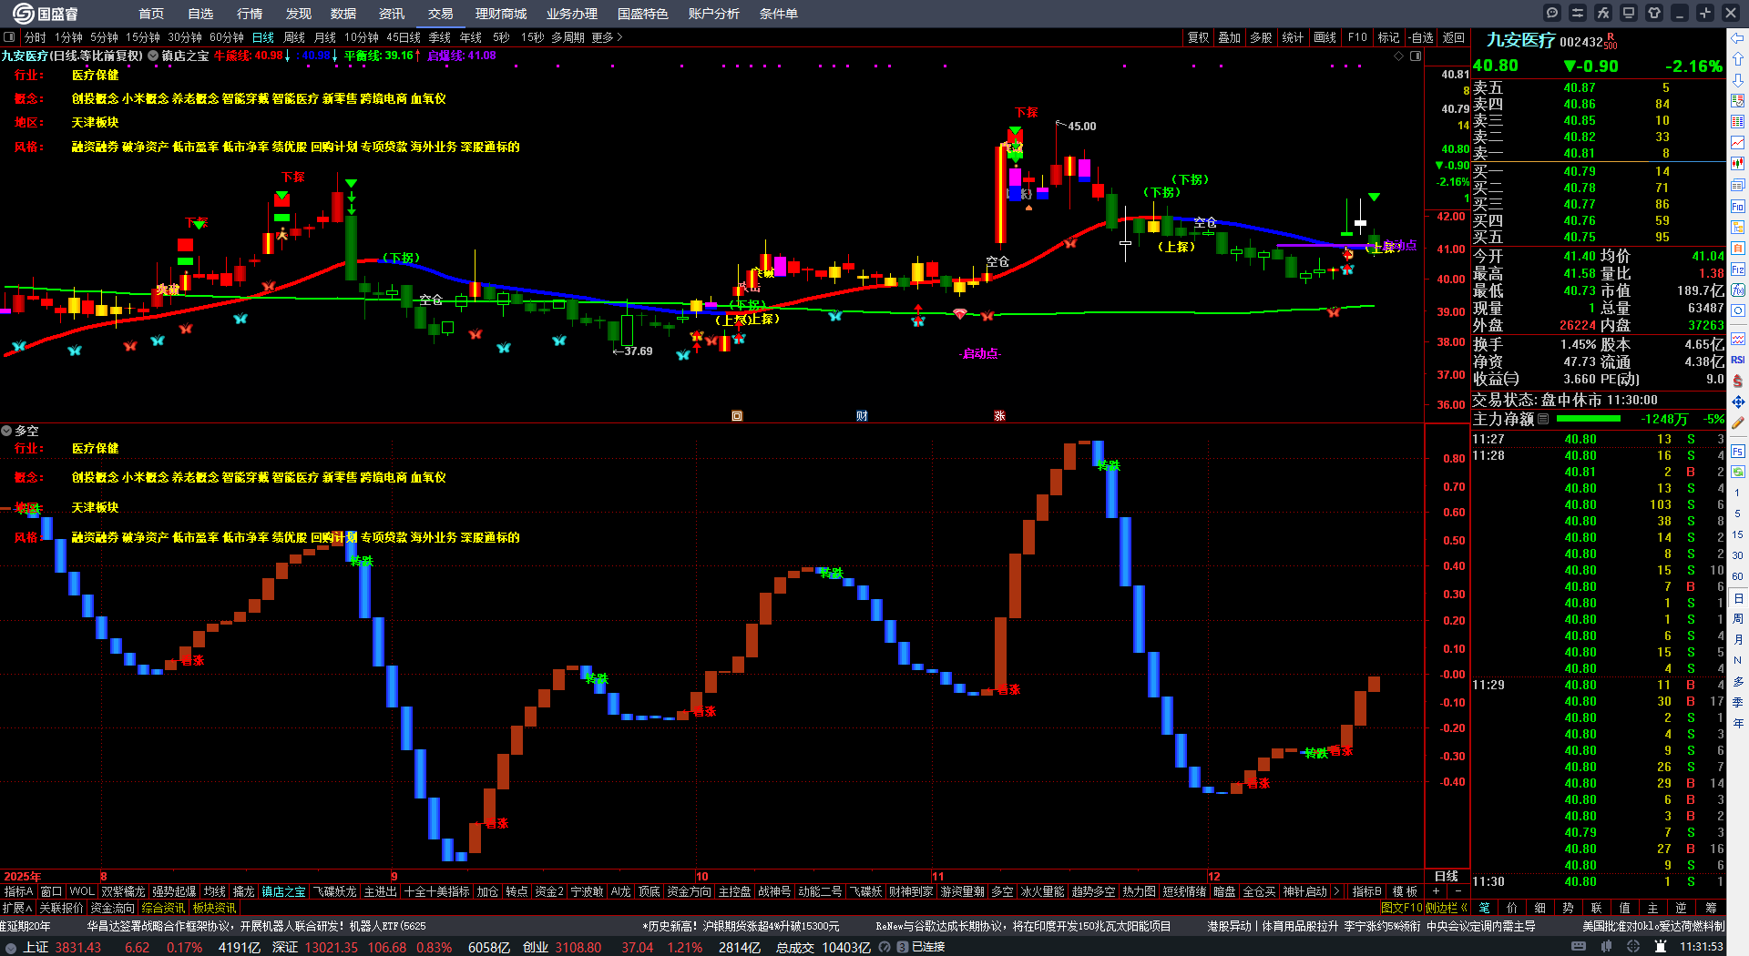Click the 返回 button
1749x956 pixels.
[1454, 37]
